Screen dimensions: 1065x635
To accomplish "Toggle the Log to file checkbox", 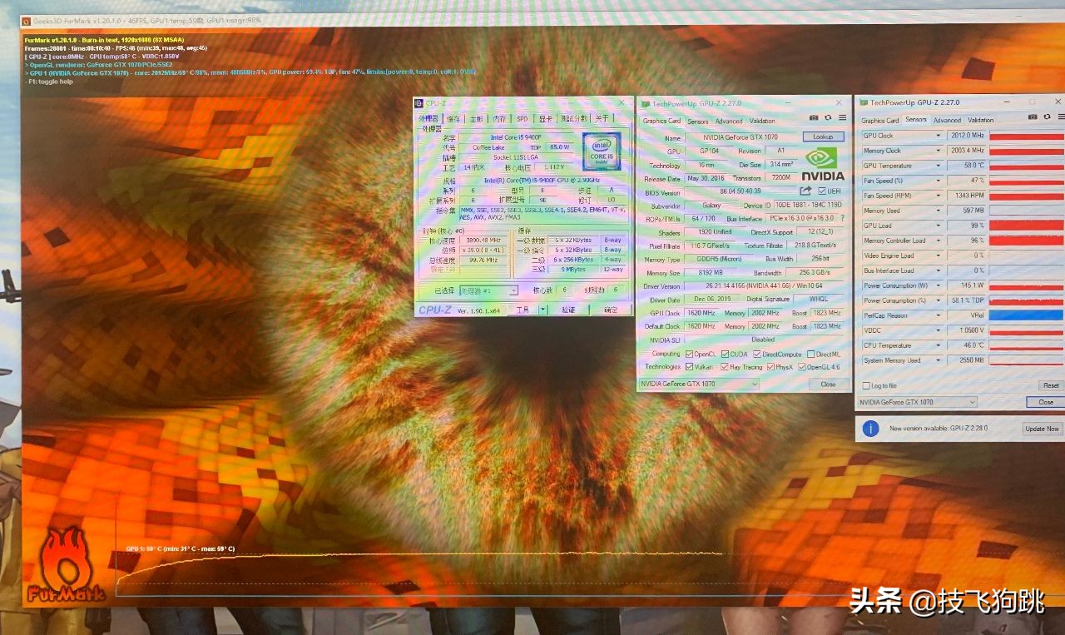I will [866, 385].
